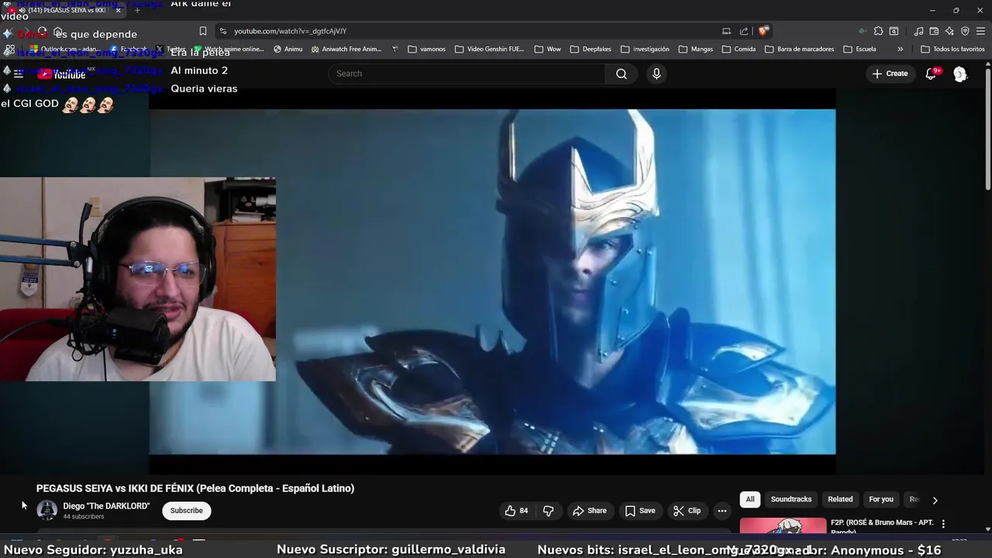Click the YouTube search input field

pyautogui.click(x=467, y=74)
